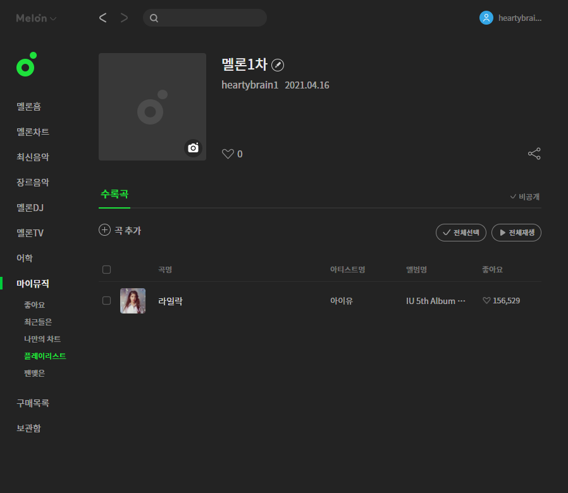Image resolution: width=568 pixels, height=493 pixels.
Task: Click the camera icon to change cover
Action: point(193,148)
